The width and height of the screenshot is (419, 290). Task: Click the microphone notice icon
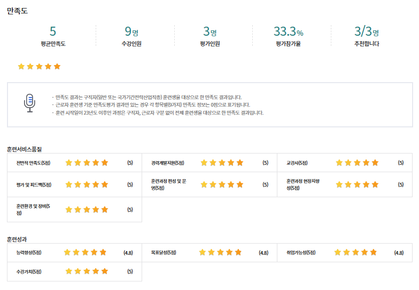click(x=30, y=103)
